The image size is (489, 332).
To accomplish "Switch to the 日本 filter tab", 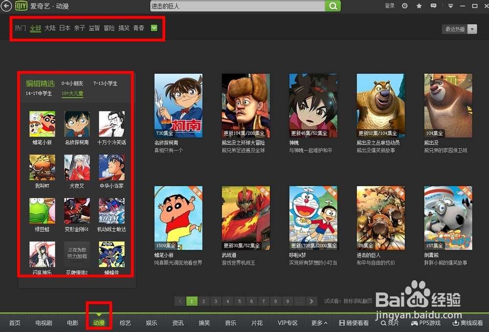I will click(64, 28).
